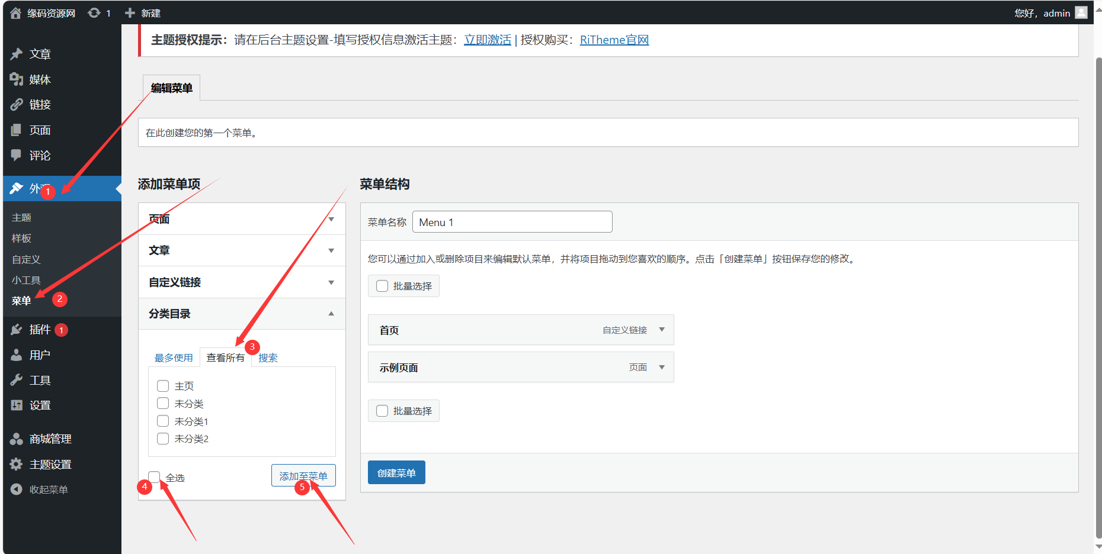Toggle the lower 批量选择 checkbox
The image size is (1102, 554).
click(382, 411)
